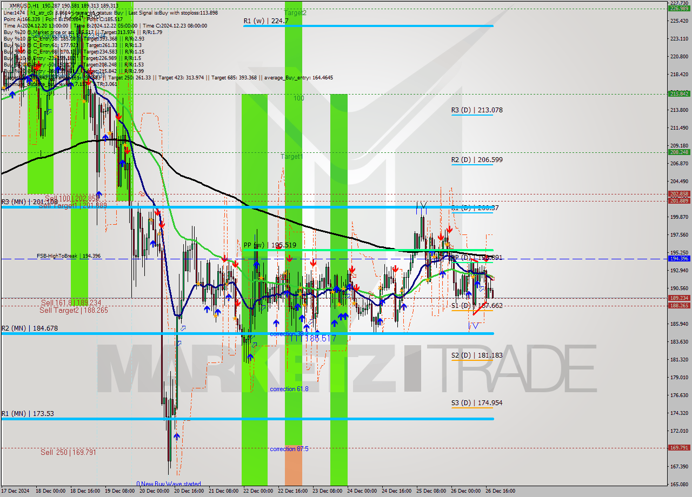692x497 pixels.
Task: Click the Sell 161.8 | 189.234 label
Action: [71, 303]
